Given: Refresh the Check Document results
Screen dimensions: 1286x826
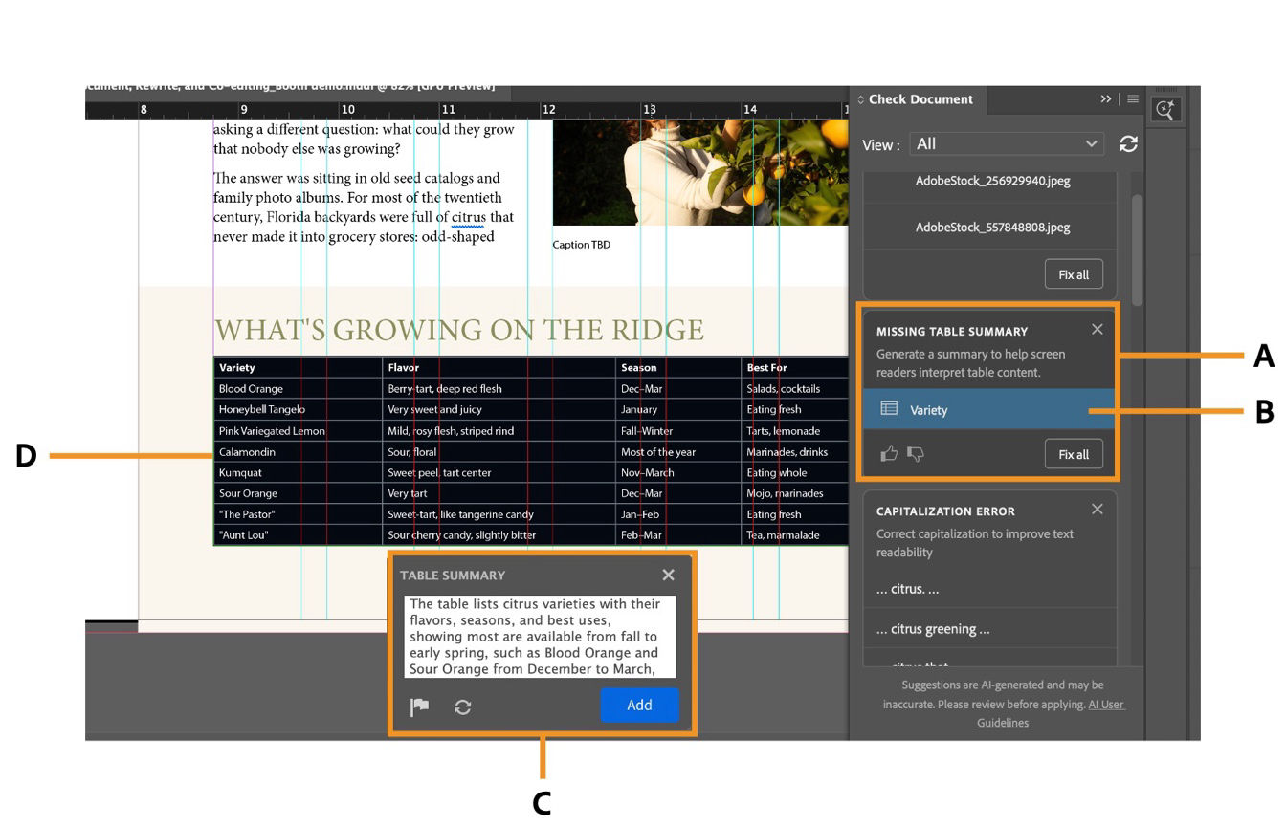Looking at the screenshot, I should pos(1129,143).
